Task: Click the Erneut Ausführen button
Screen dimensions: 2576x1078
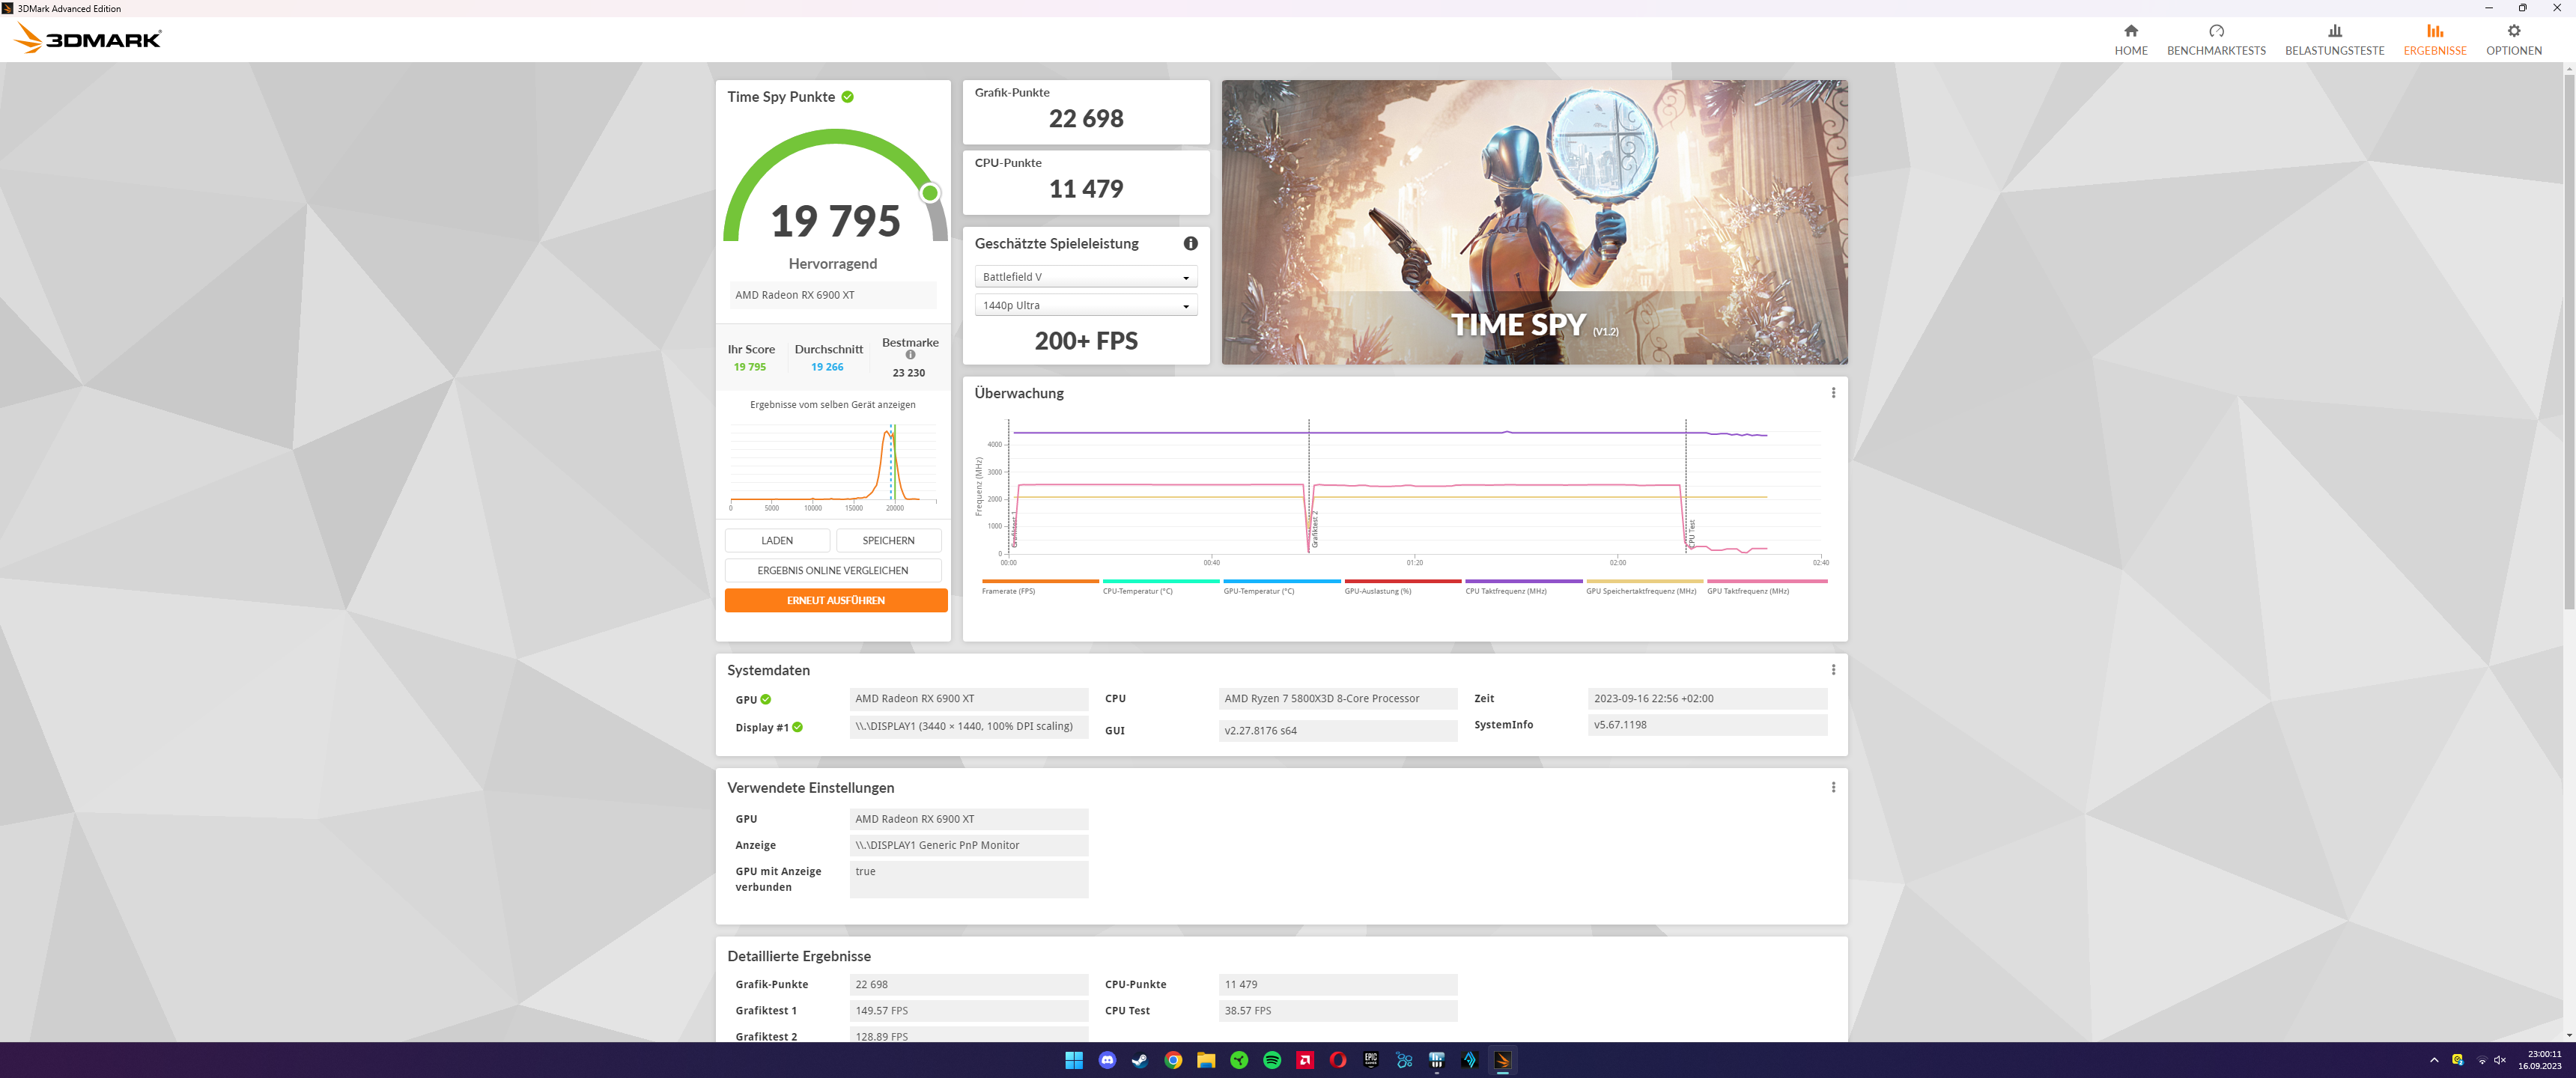Action: [x=835, y=600]
